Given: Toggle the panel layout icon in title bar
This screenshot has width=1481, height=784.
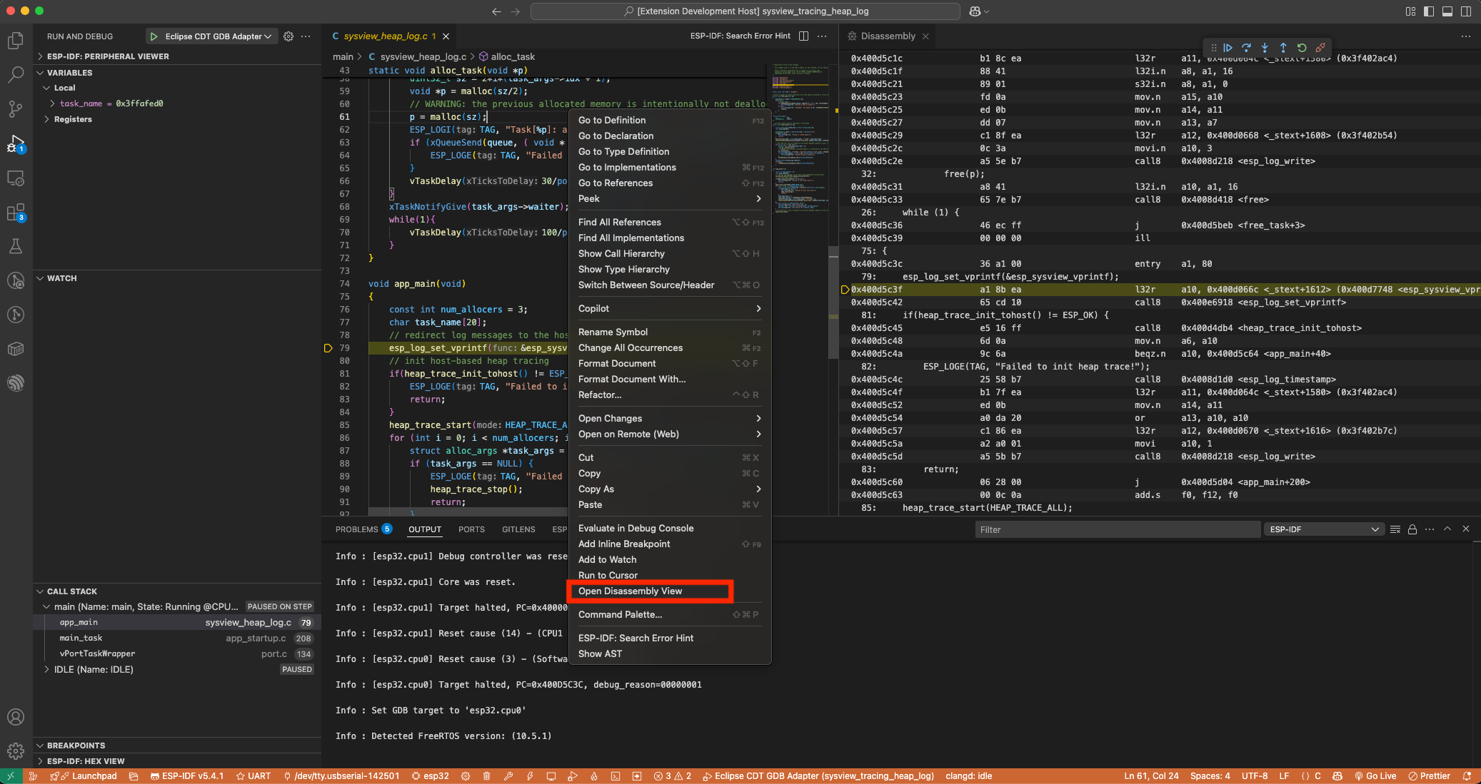Looking at the screenshot, I should (x=1447, y=11).
